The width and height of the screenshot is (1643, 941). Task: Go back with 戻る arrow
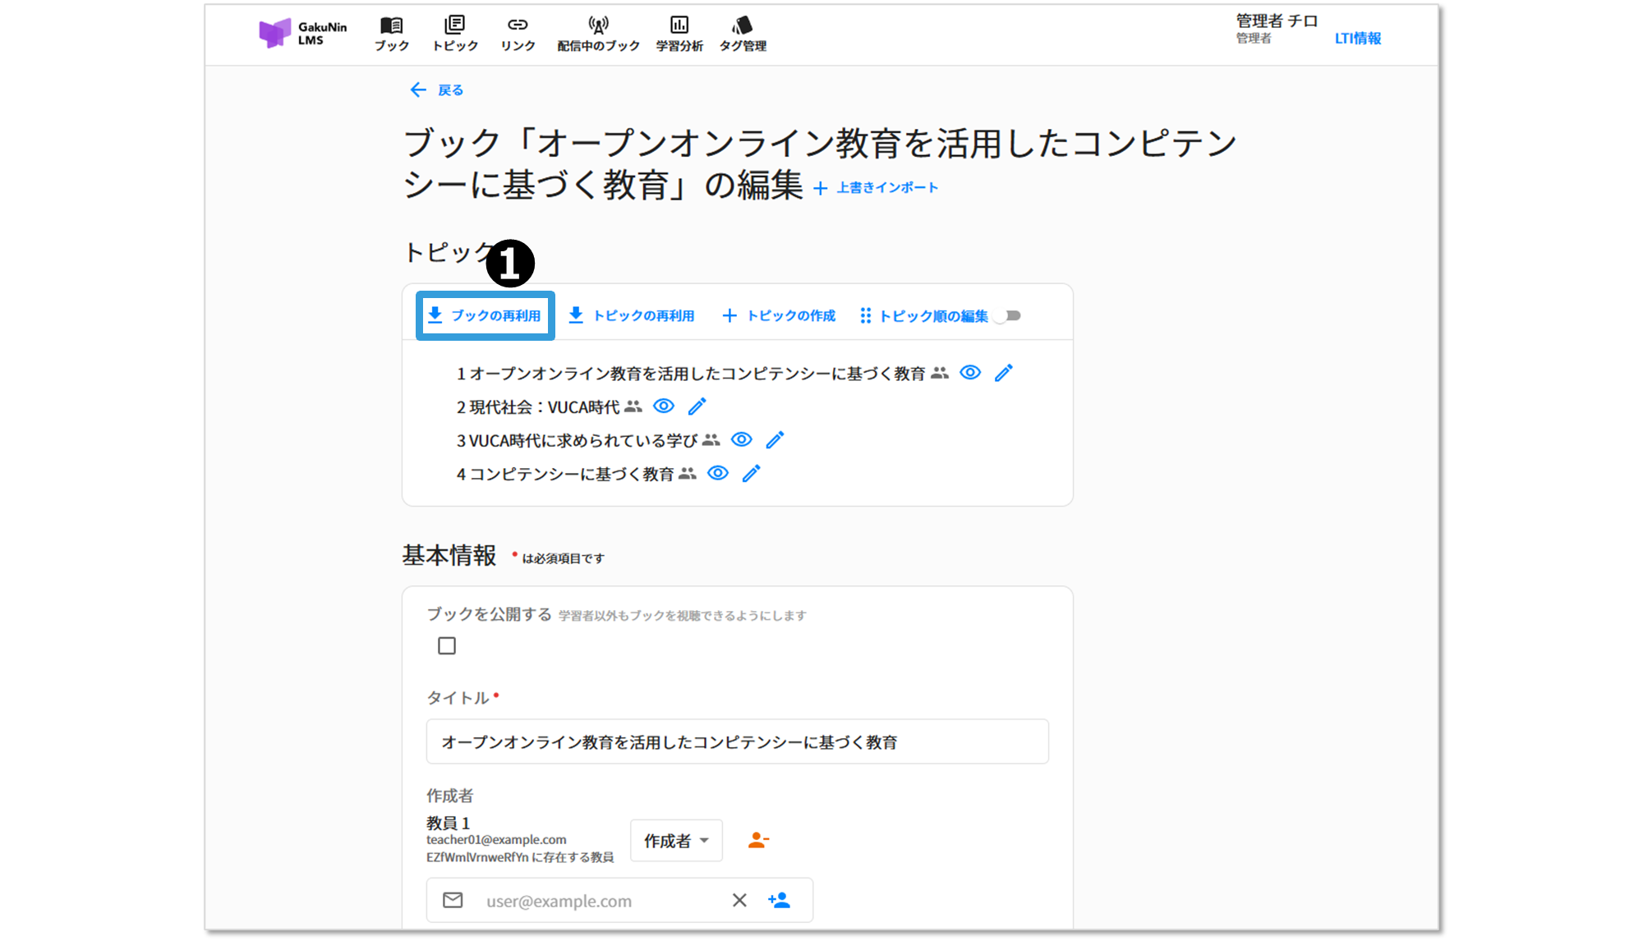pos(436,90)
